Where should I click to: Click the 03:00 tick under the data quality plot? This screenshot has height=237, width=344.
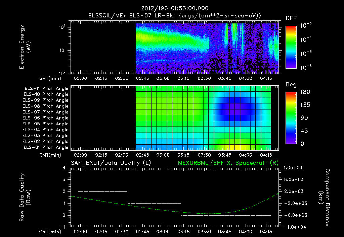tap(163, 232)
